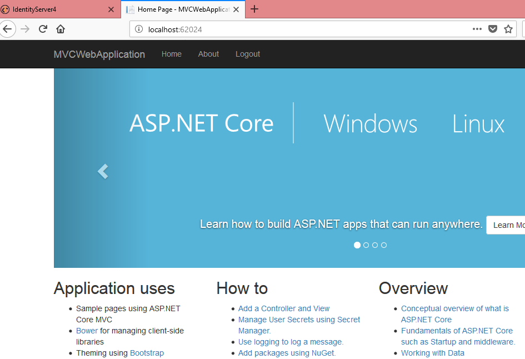This screenshot has width=525, height=359.
Task: Open a new tab with the plus icon
Action: point(254,9)
